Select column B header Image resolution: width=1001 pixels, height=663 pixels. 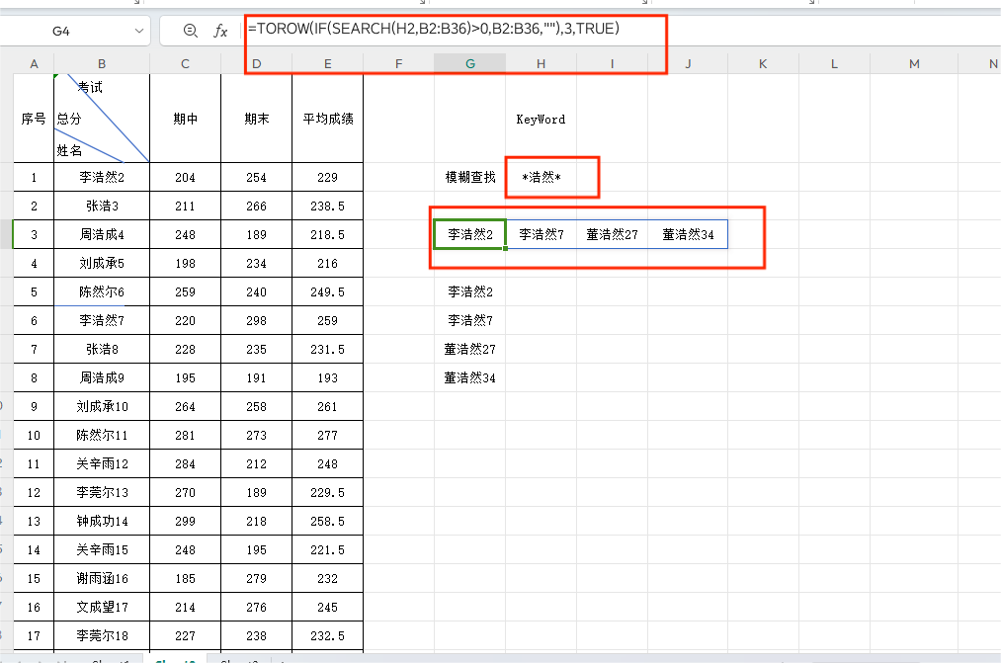(102, 64)
